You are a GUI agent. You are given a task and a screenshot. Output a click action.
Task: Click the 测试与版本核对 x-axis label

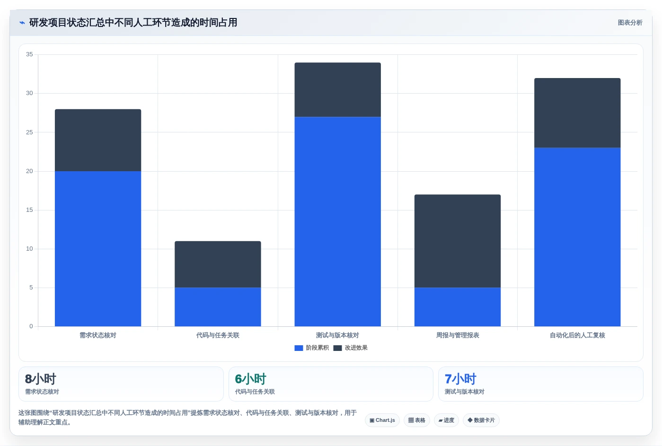337,335
